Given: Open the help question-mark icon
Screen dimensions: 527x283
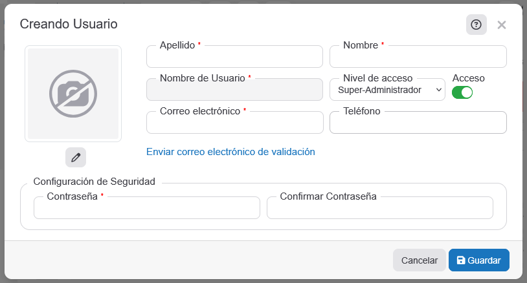Looking at the screenshot, I should [x=476, y=25].
